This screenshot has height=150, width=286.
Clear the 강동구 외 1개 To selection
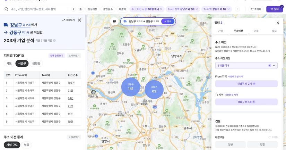254,102
